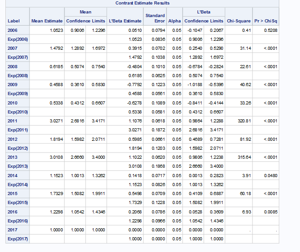Select the L'Beta Estimate column header

pyautogui.click(x=125, y=21)
